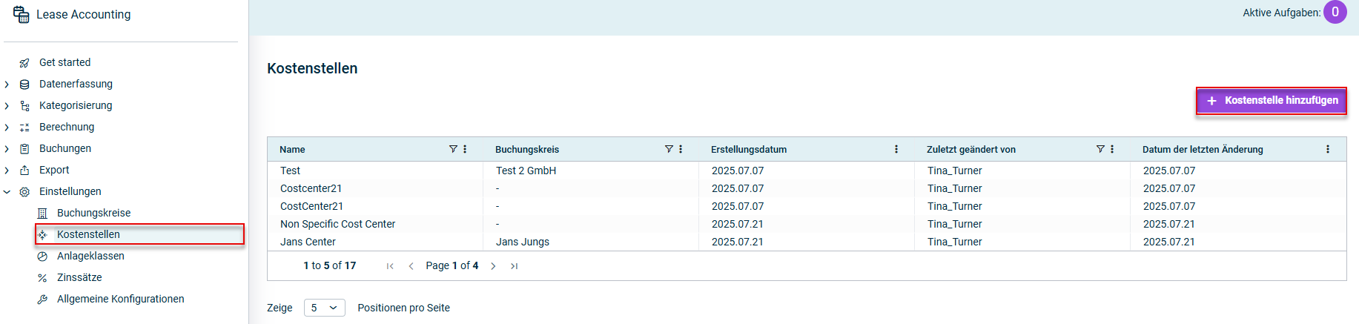Expand the Datenerfassung menu section

coord(7,85)
